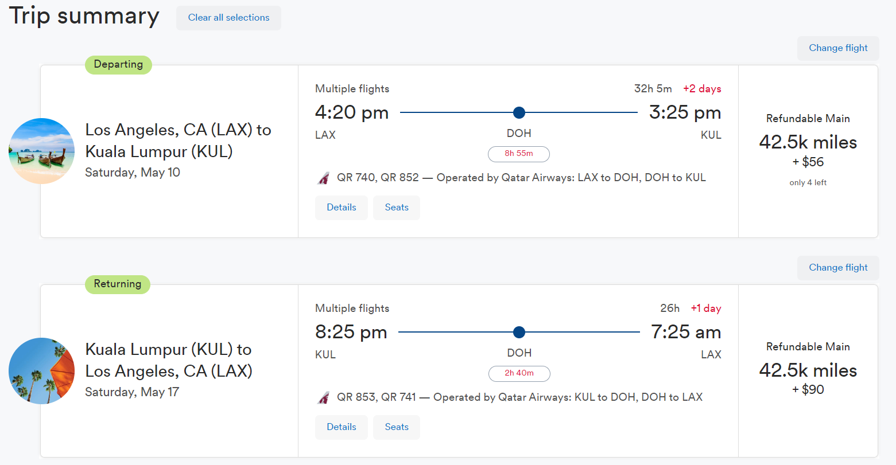Screen dimensions: 896x465
Task: Open Details for the LAX to KUL flight
Action: [341, 207]
